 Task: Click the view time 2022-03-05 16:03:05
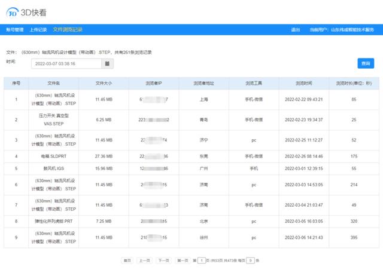tap(304, 221)
